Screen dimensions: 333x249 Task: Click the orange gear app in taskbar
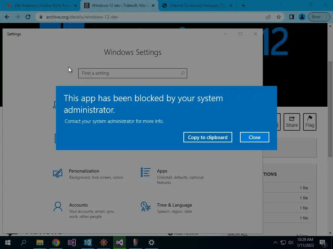[104, 243]
